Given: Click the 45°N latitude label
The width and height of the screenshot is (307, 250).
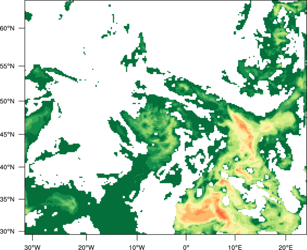Looking at the screenshot, I should tap(7, 134).
